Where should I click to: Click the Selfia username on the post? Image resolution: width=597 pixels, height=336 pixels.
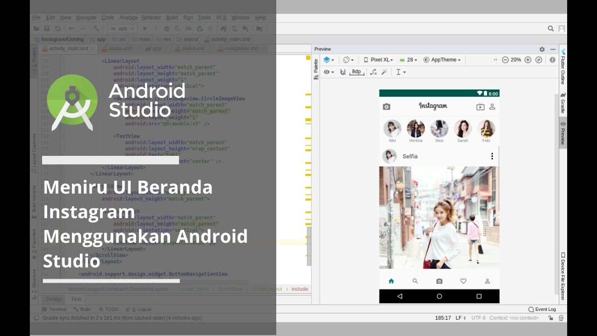[410, 156]
